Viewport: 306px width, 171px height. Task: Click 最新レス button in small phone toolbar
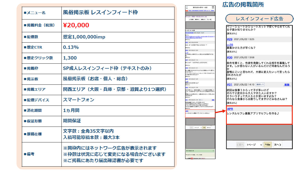pyautogui.click(x=203, y=20)
